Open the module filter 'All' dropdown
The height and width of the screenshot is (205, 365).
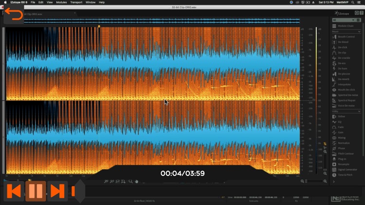click(x=344, y=20)
